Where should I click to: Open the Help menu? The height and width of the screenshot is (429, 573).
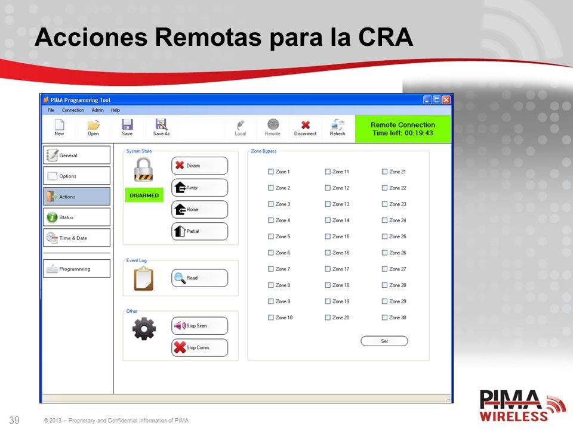tap(115, 110)
